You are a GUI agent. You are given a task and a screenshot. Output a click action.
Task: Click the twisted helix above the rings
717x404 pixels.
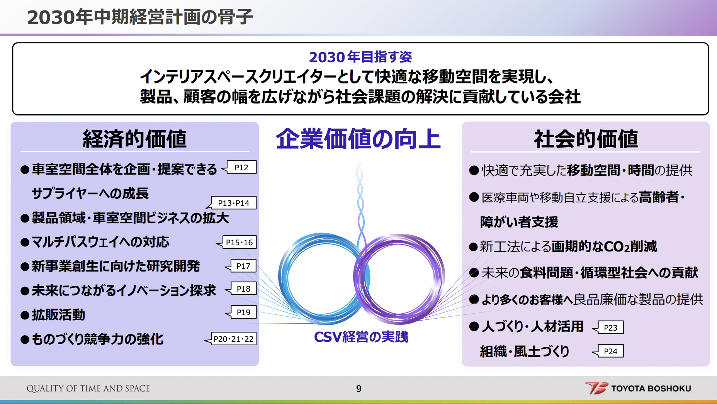(360, 201)
